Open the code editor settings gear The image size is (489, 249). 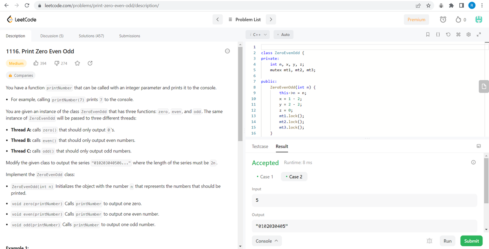[x=469, y=35]
